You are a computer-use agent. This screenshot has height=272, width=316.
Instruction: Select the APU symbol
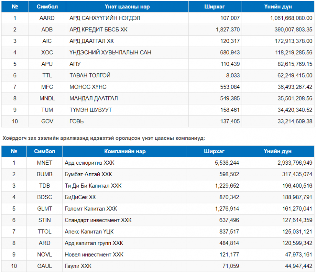[47, 64]
